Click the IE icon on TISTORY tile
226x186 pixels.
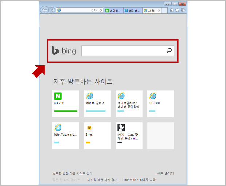tap(153, 96)
